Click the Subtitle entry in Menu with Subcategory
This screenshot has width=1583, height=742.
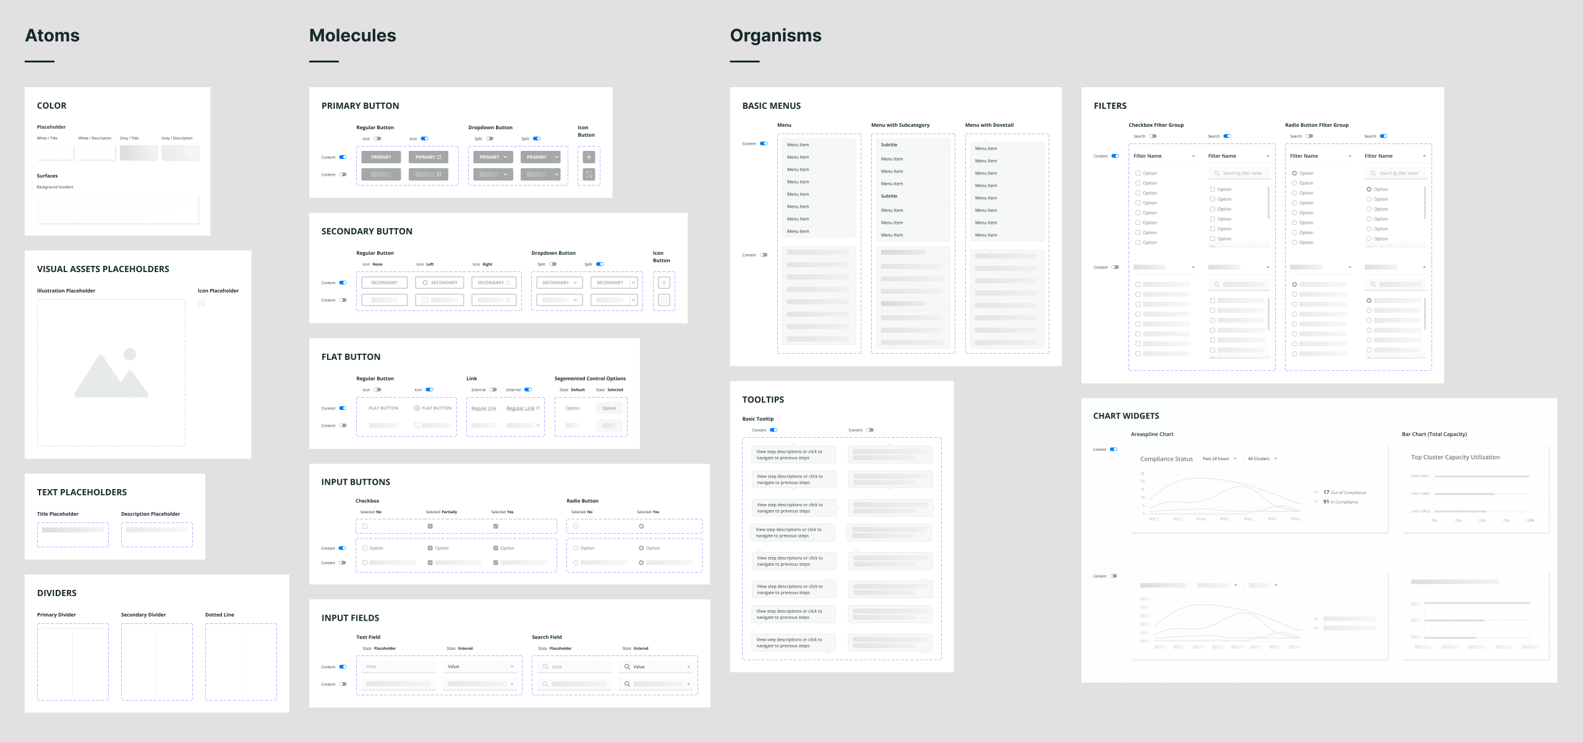889,144
